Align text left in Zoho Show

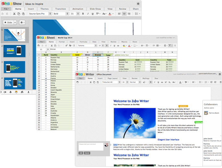(119, 14)
